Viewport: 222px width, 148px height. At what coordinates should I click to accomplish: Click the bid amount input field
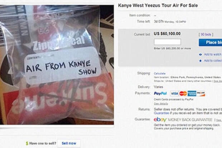coord(167,42)
